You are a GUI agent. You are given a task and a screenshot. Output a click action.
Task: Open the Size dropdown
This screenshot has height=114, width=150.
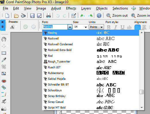tap(86, 27)
